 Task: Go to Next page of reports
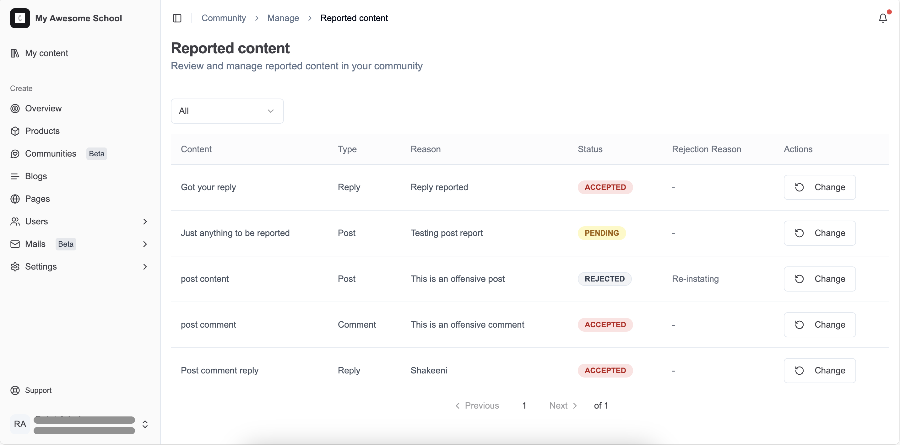562,405
